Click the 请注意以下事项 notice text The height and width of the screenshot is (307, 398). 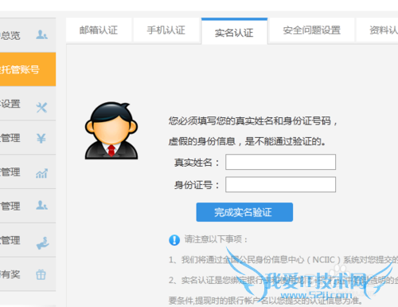pos(216,239)
